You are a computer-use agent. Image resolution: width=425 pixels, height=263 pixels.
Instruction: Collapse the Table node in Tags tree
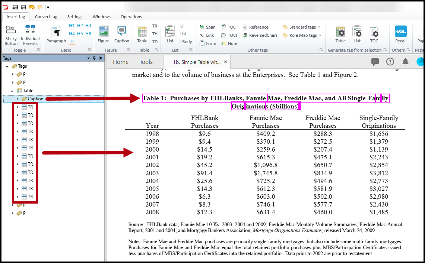coord(12,91)
